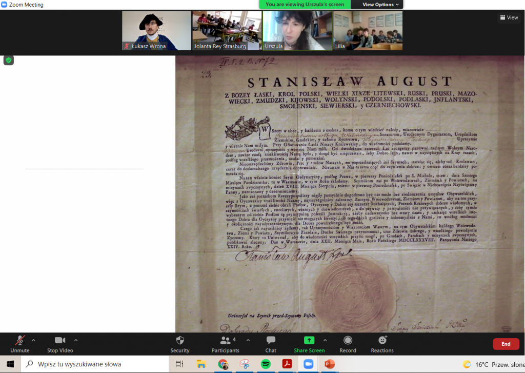Viewport: 525px width, 373px height.
Task: Click the green Share Screen icon
Action: point(309,341)
